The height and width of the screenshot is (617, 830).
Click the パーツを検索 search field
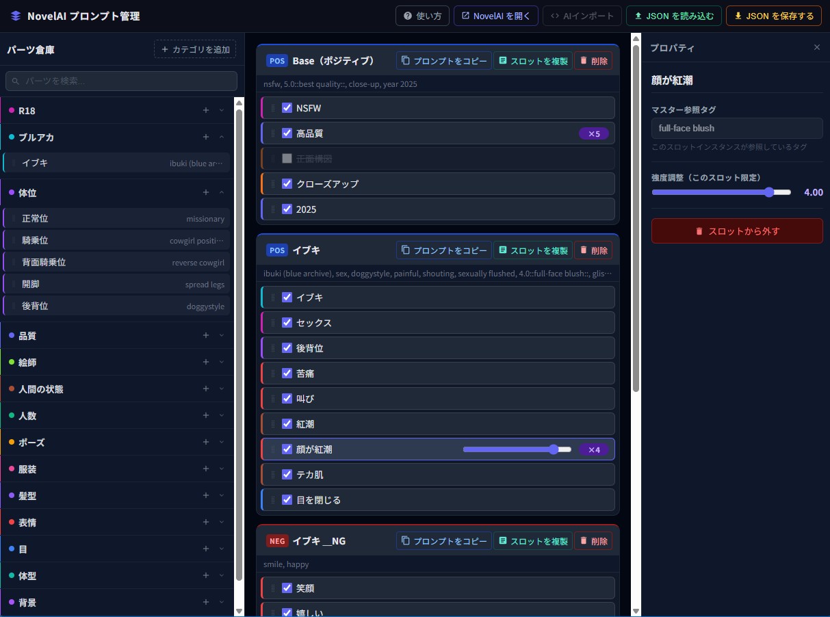pos(122,81)
